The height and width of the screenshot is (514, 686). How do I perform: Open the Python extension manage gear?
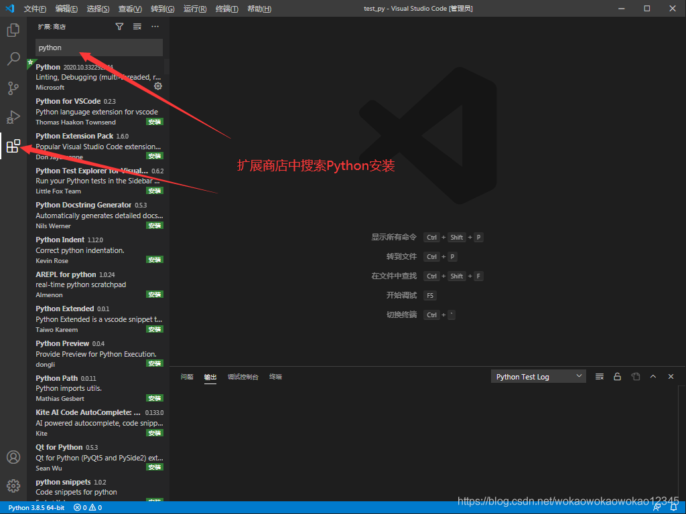pyautogui.click(x=158, y=86)
